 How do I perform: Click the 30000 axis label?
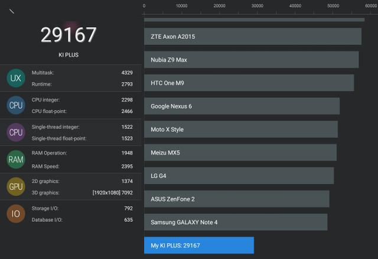tap(258, 6)
